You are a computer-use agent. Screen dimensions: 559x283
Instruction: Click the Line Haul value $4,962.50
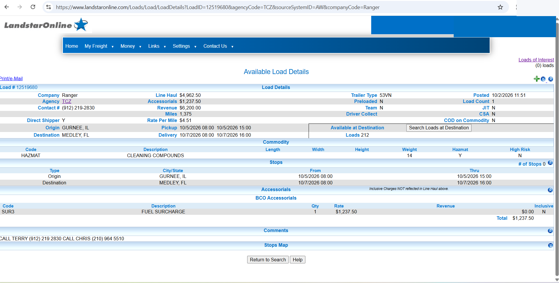(x=190, y=95)
